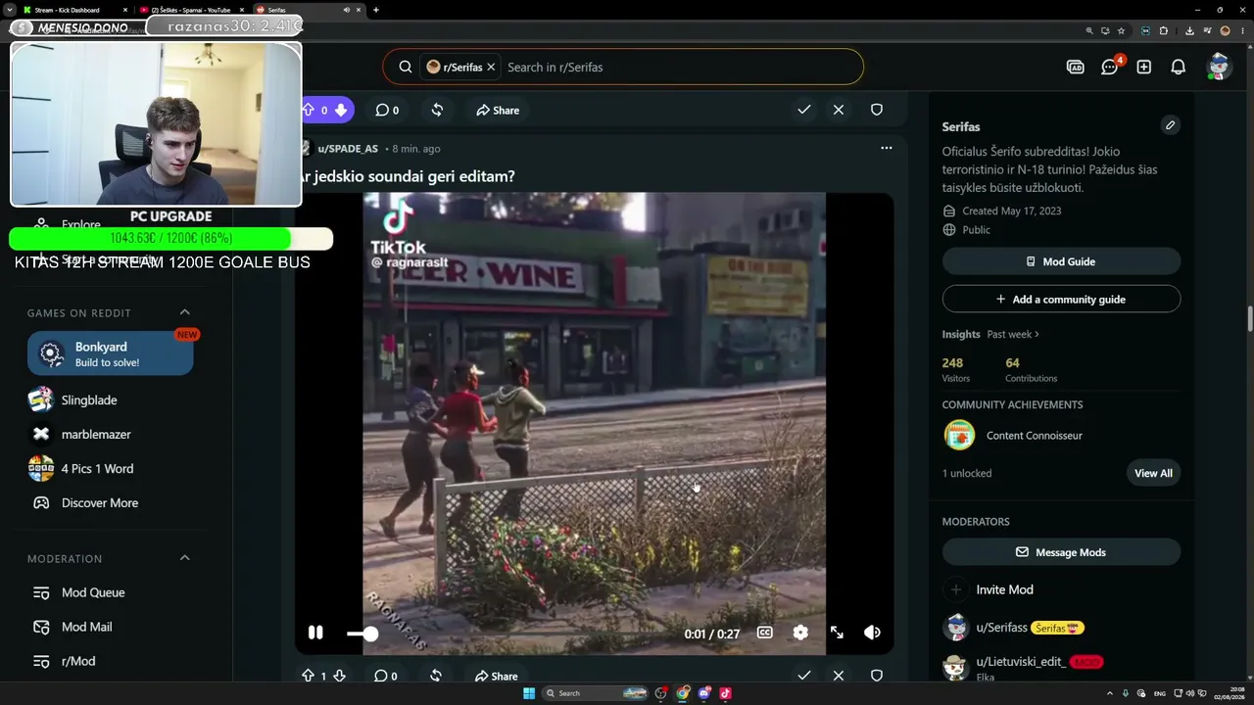Screen dimensions: 1254x705
Task: Open the Insights Past week selector
Action: [1013, 334]
